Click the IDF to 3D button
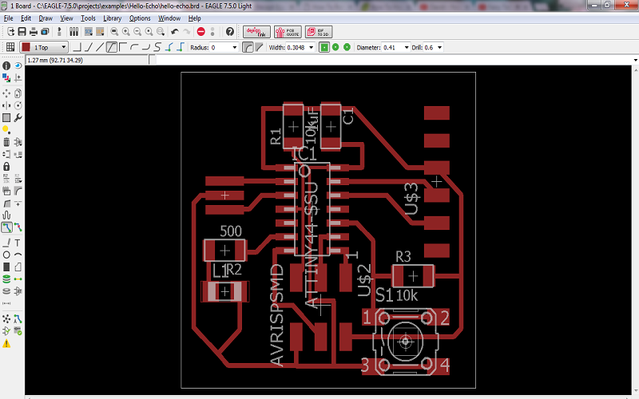Image resolution: width=639 pixels, height=399 pixels. click(319, 32)
